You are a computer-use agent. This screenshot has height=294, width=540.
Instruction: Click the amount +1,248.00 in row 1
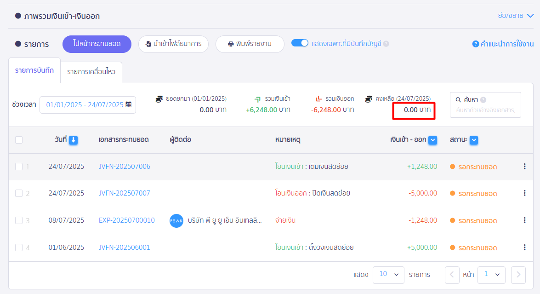point(422,167)
